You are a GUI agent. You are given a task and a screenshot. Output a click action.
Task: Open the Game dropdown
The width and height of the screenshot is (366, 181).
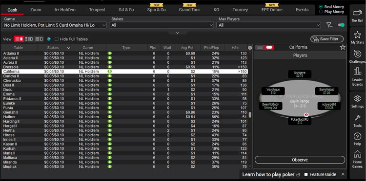click(54, 25)
